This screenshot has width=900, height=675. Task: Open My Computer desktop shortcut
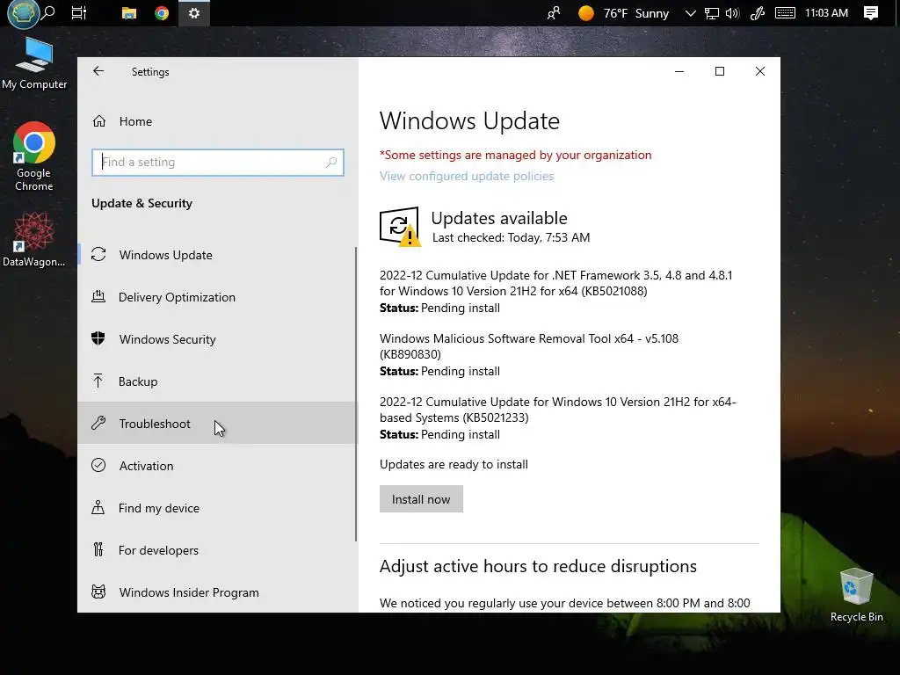tap(34, 63)
